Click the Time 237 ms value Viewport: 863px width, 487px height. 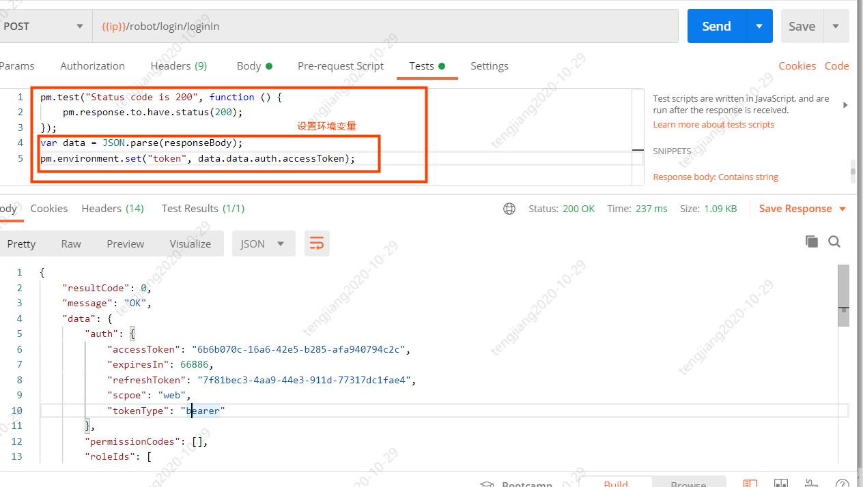coord(651,209)
